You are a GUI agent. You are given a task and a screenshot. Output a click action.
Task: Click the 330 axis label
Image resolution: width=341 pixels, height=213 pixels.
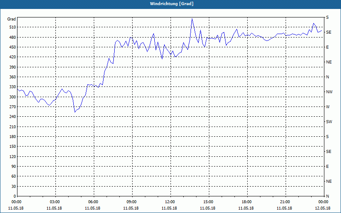tap(13, 87)
